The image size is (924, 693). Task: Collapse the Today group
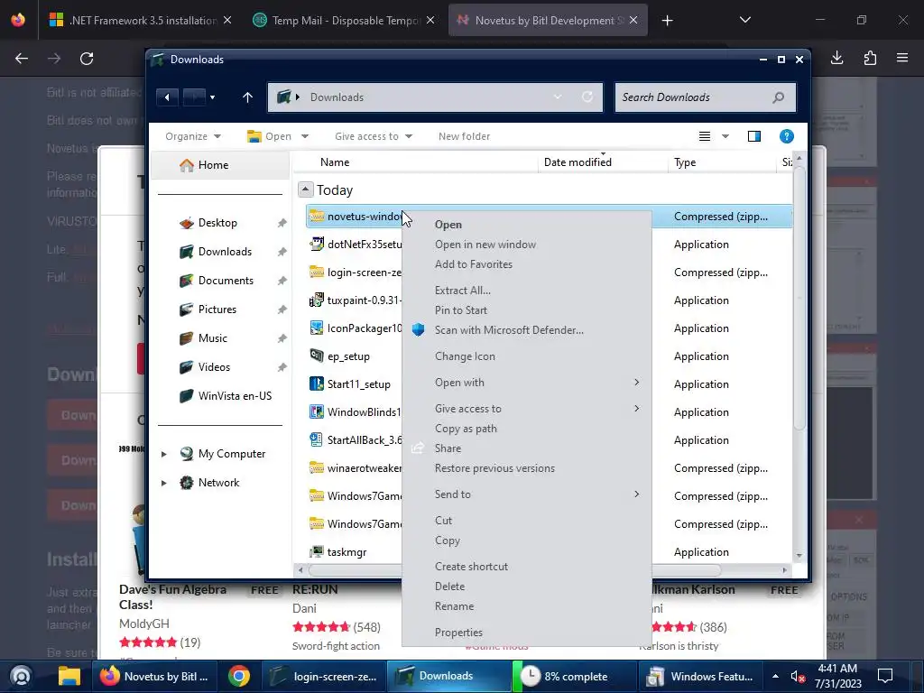pyautogui.click(x=305, y=189)
